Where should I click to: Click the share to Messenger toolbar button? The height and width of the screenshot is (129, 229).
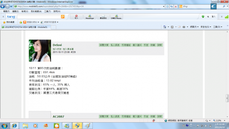pyautogui.click(x=117, y=17)
